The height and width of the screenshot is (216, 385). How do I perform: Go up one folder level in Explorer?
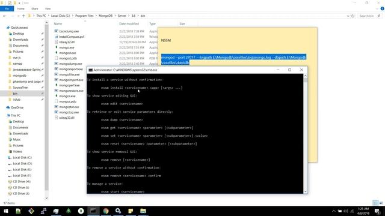click(23, 16)
